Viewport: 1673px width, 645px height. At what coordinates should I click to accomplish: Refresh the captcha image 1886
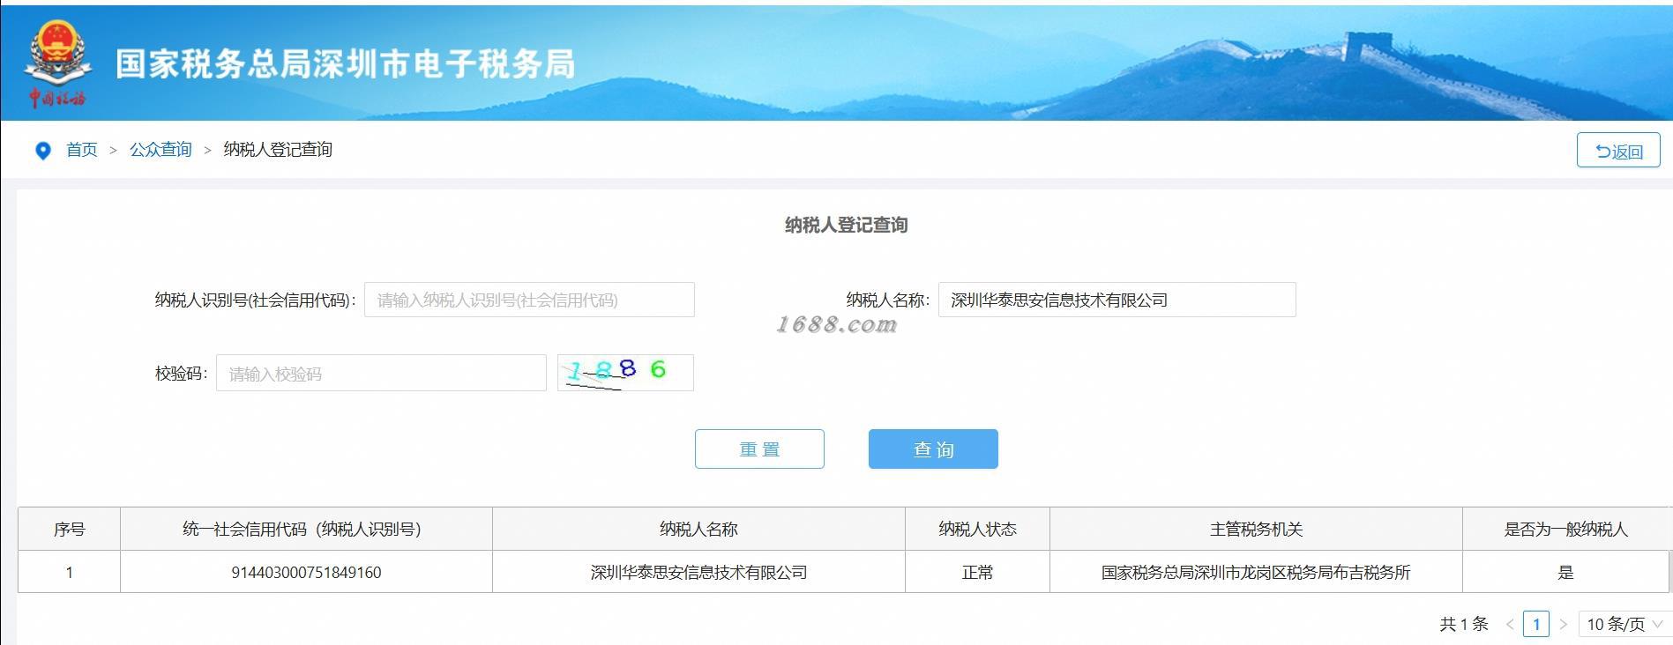point(625,373)
